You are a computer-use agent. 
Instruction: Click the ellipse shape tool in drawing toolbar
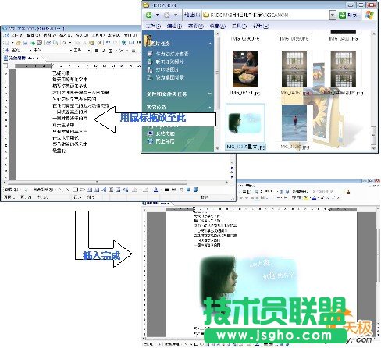pos(82,190)
